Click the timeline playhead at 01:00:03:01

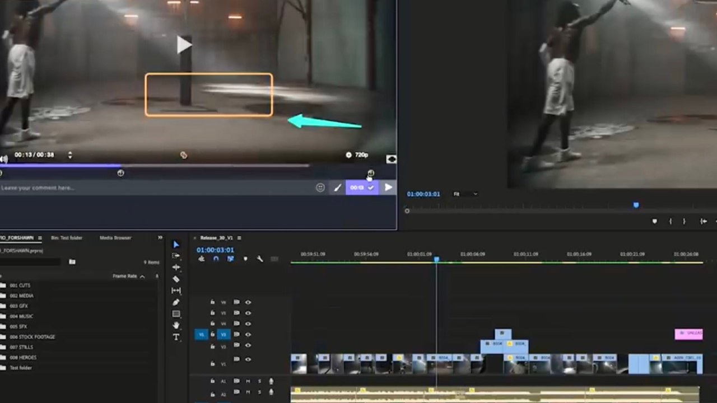pos(436,259)
